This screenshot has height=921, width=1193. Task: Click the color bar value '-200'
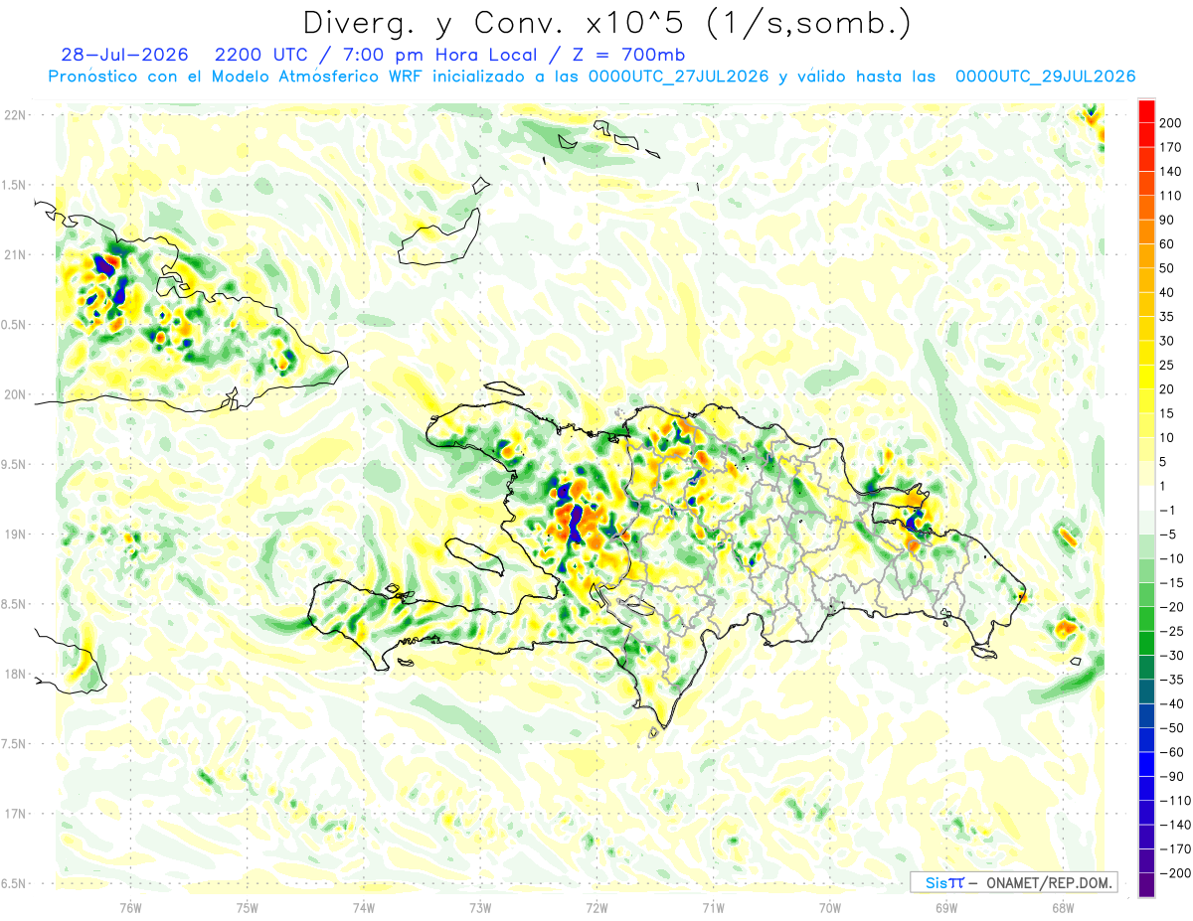[x=1176, y=874]
